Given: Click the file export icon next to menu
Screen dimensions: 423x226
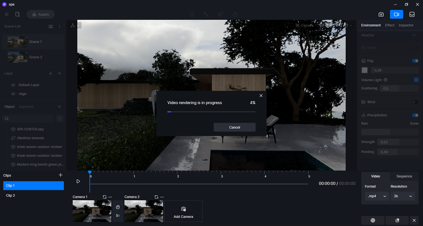Looking at the screenshot, I should [x=17, y=14].
